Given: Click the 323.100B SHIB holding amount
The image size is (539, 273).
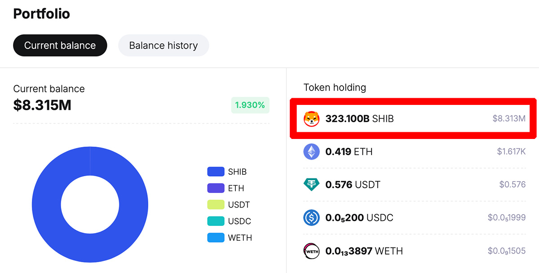Looking at the screenshot, I should pos(359,119).
